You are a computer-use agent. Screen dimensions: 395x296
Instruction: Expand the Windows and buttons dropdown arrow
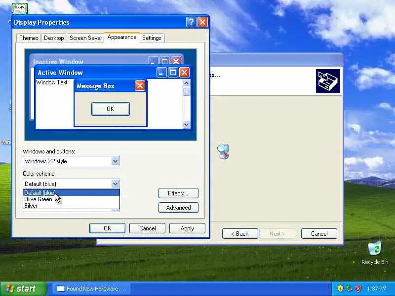point(115,161)
